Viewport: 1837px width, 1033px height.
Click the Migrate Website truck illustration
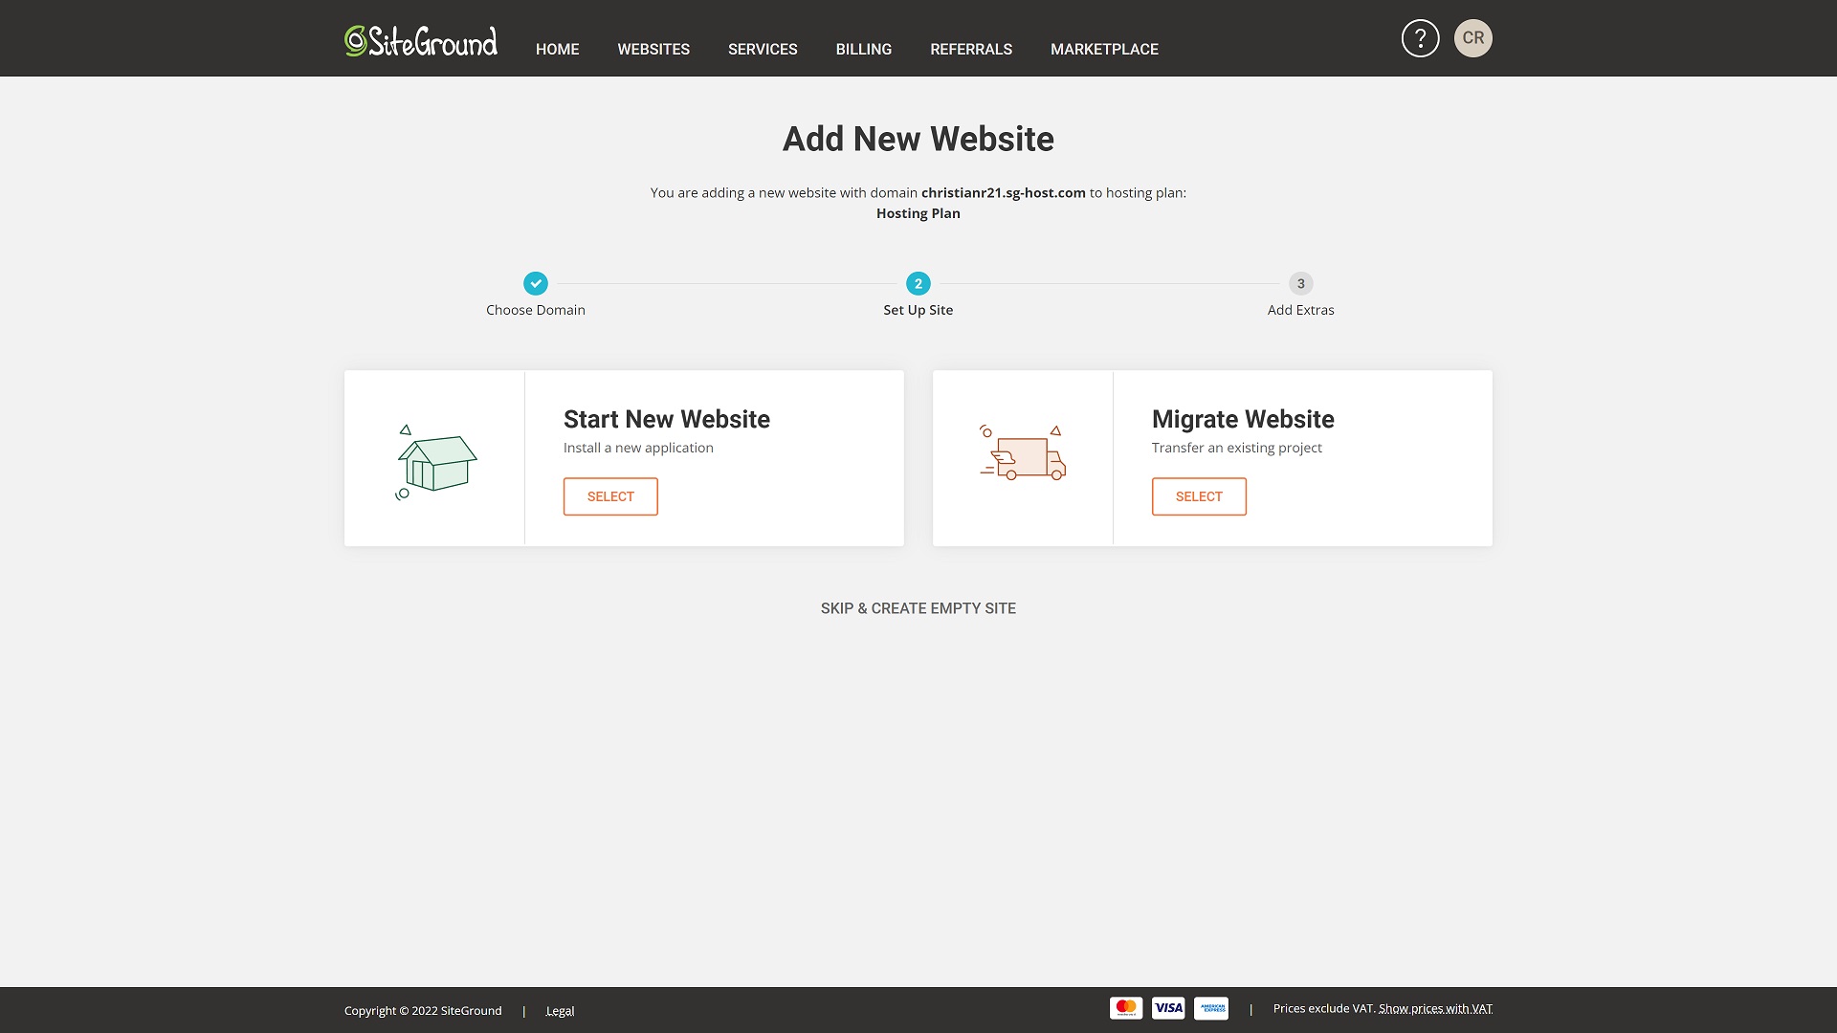click(x=1023, y=452)
